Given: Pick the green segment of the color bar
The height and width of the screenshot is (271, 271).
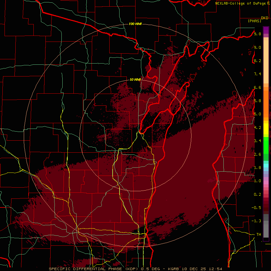Looking at the screenshot, I should click(x=266, y=145).
